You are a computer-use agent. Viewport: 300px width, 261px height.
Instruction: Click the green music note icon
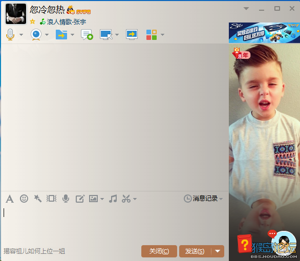pos(42,21)
